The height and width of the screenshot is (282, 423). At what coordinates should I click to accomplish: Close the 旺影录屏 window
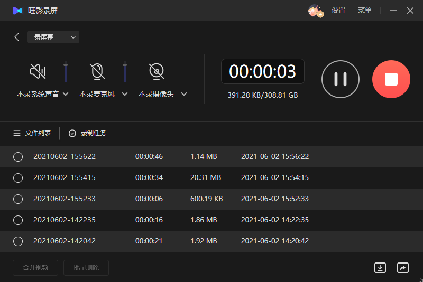point(410,11)
